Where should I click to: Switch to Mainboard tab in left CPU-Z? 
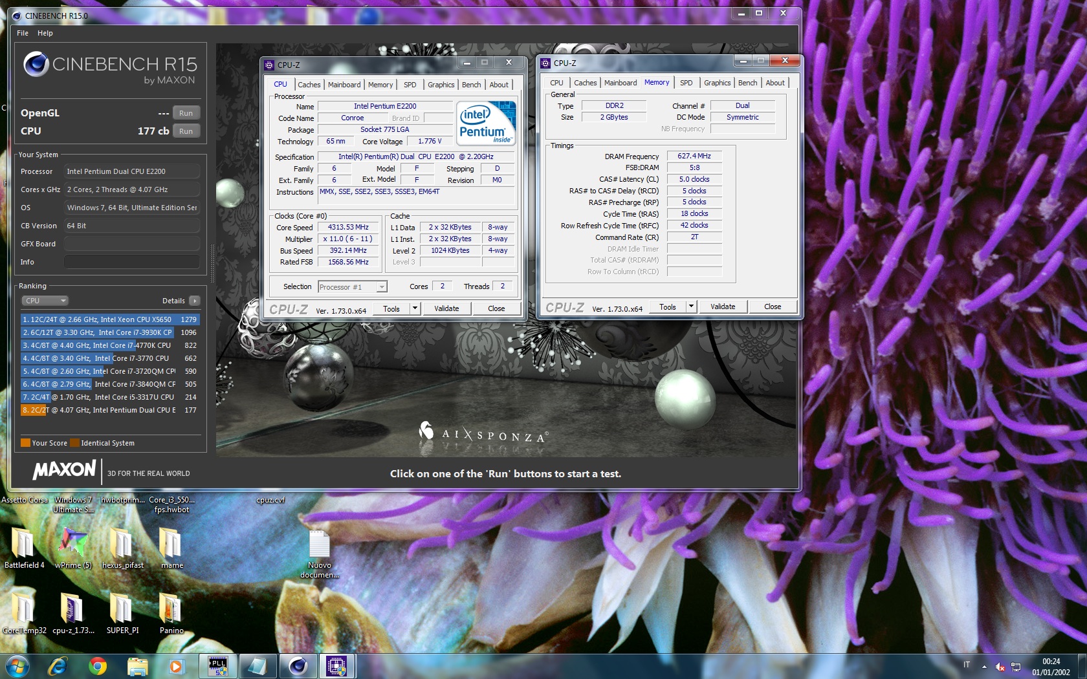(344, 85)
